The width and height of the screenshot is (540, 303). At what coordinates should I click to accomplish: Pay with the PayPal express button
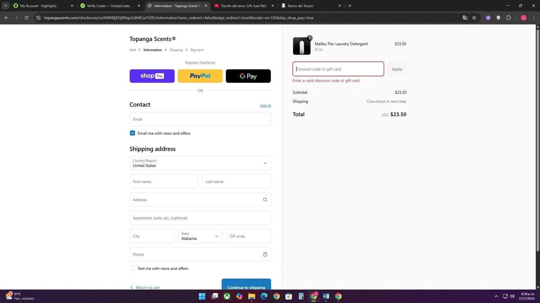pyautogui.click(x=200, y=76)
